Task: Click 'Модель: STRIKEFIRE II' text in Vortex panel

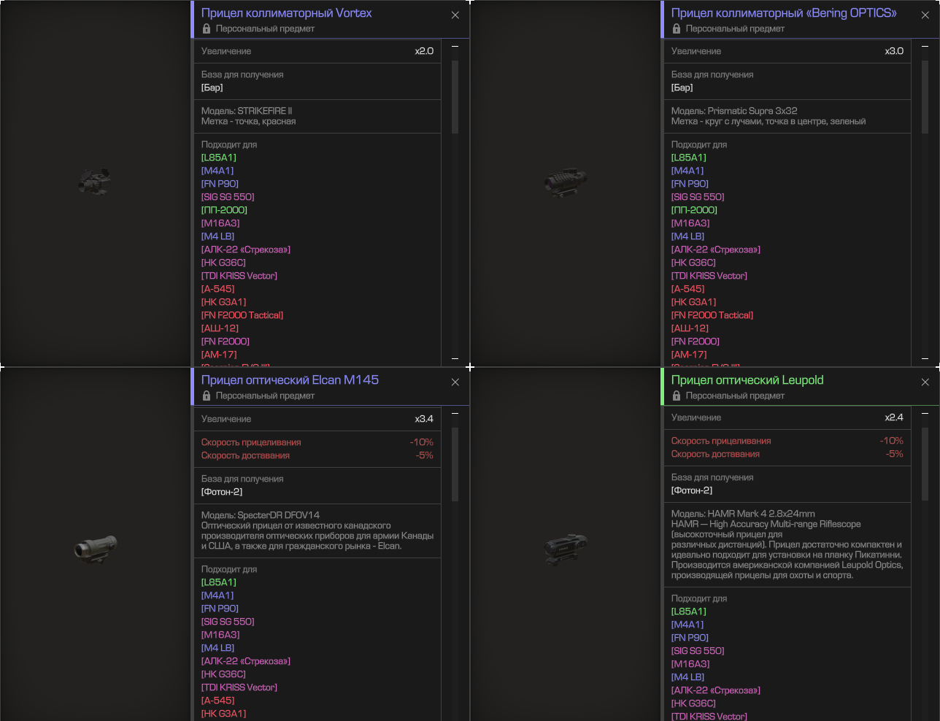Action: (x=247, y=111)
